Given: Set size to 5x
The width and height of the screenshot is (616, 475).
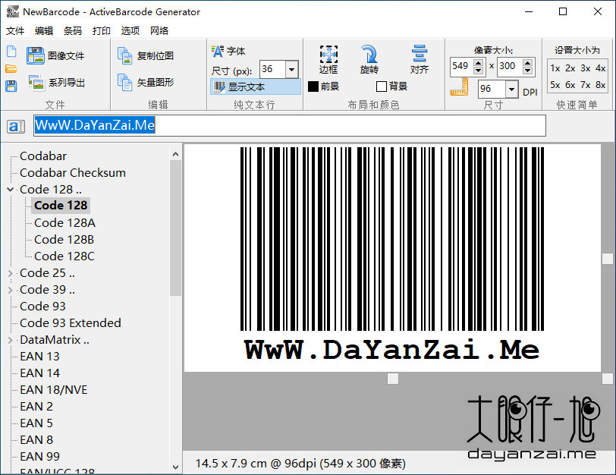Looking at the screenshot, I should click(555, 85).
